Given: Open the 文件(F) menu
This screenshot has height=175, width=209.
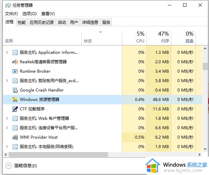Looking at the screenshot, I should pos(11,13).
